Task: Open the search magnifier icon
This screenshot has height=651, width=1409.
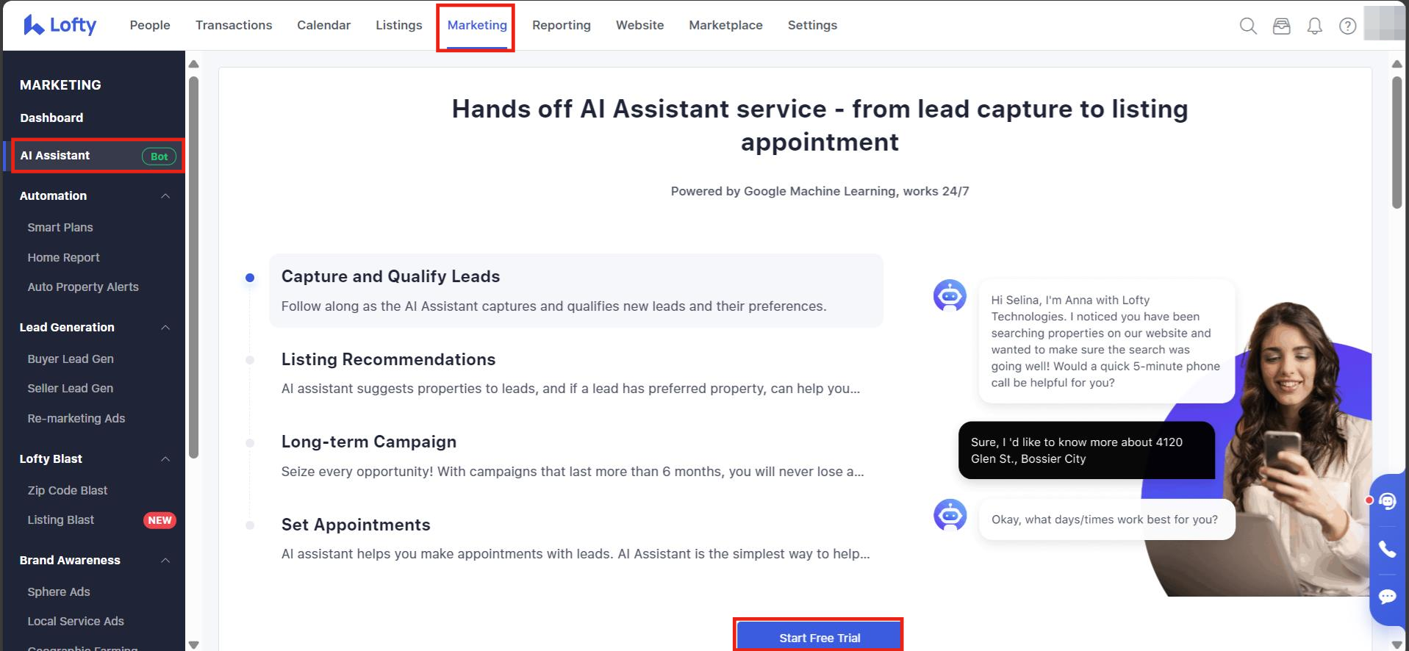Action: pos(1248,26)
